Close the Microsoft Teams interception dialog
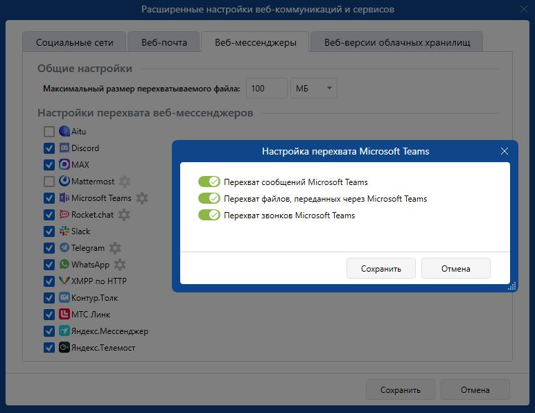This screenshot has width=535, height=413. 505,151
